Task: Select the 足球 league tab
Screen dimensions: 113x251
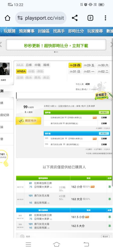Action: [x=20, y=78]
